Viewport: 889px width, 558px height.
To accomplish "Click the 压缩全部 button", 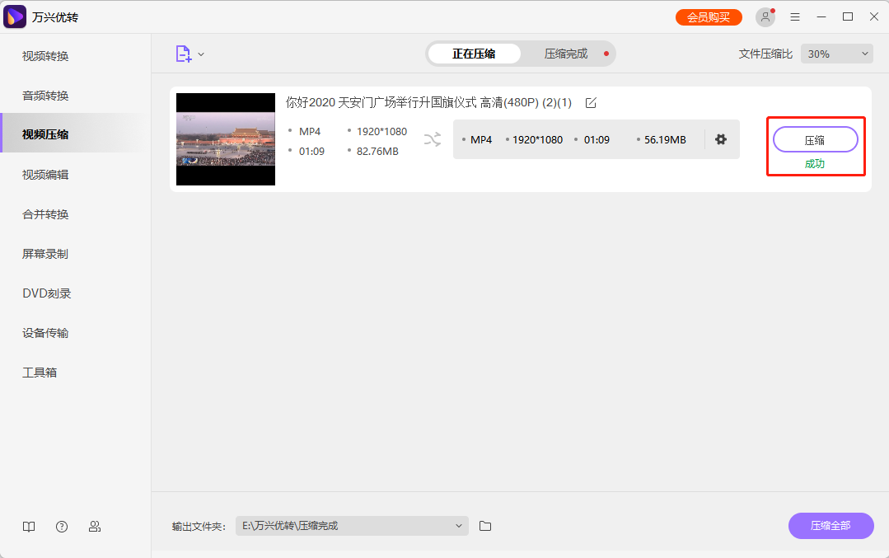I will (831, 526).
